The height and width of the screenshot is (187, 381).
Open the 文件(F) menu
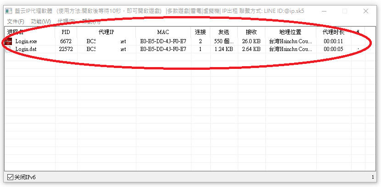pyautogui.click(x=16, y=22)
